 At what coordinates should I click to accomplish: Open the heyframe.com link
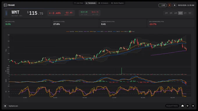click(13, 106)
